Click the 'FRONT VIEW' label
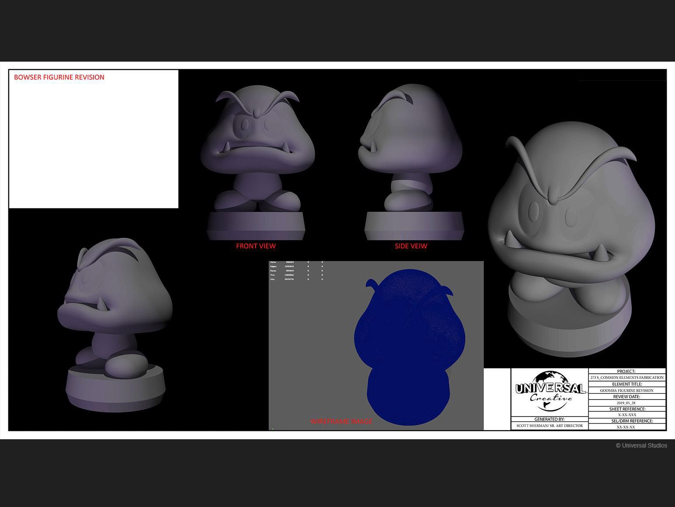 click(x=256, y=246)
